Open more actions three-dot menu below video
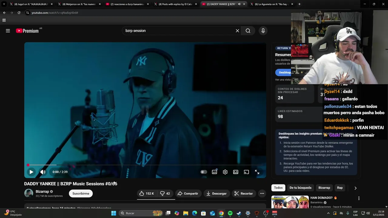This screenshot has height=218, width=388. 262,193
